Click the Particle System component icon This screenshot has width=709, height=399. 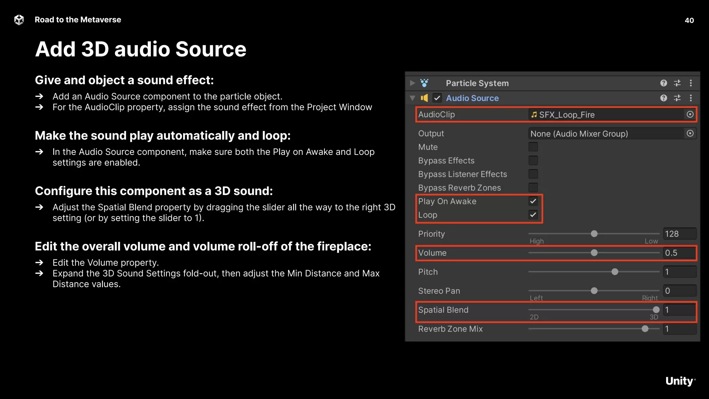pyautogui.click(x=424, y=83)
